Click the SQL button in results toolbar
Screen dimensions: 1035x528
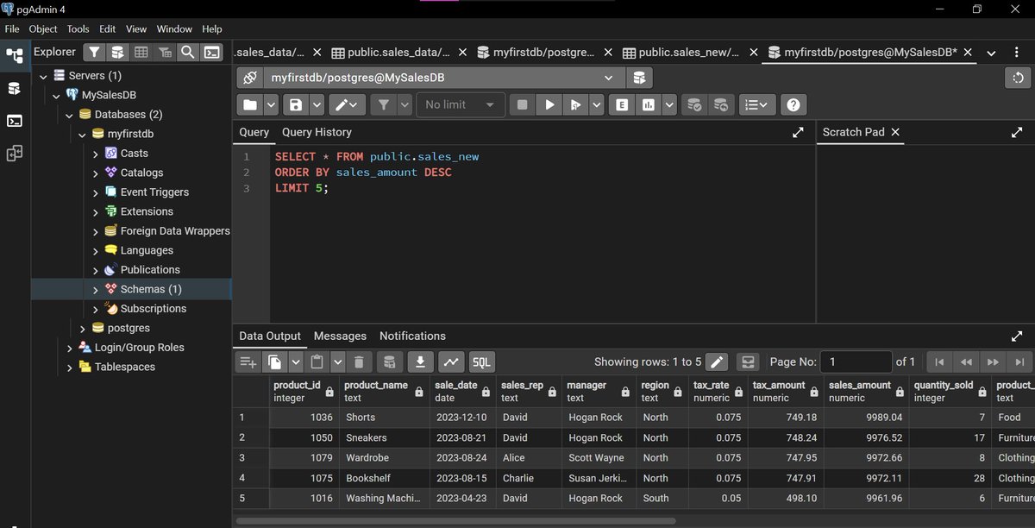pyautogui.click(x=481, y=362)
